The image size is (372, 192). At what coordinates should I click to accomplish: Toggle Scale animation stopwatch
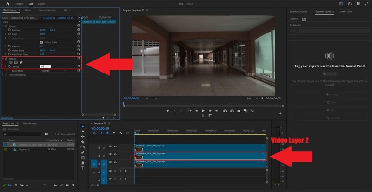pos(9,34)
